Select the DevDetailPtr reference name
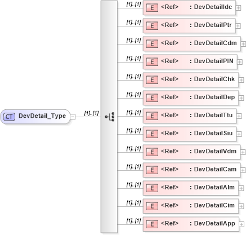246x235 pixels. [x=213, y=25]
